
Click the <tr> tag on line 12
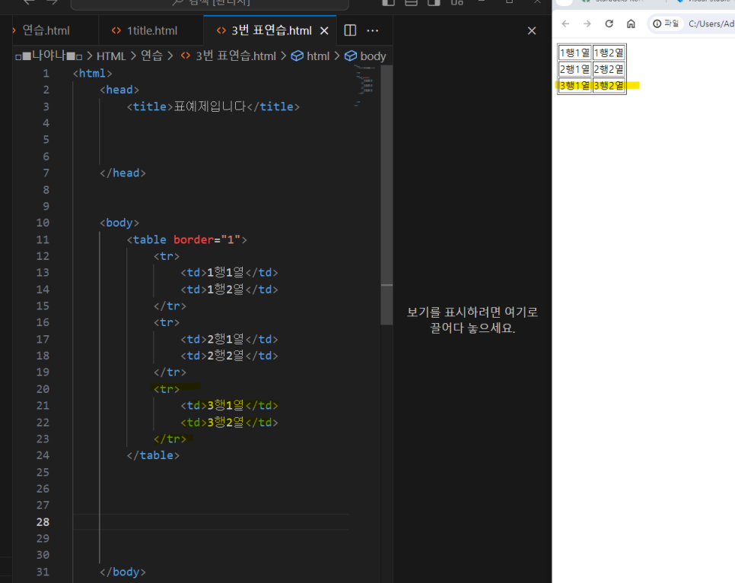[x=167, y=256]
